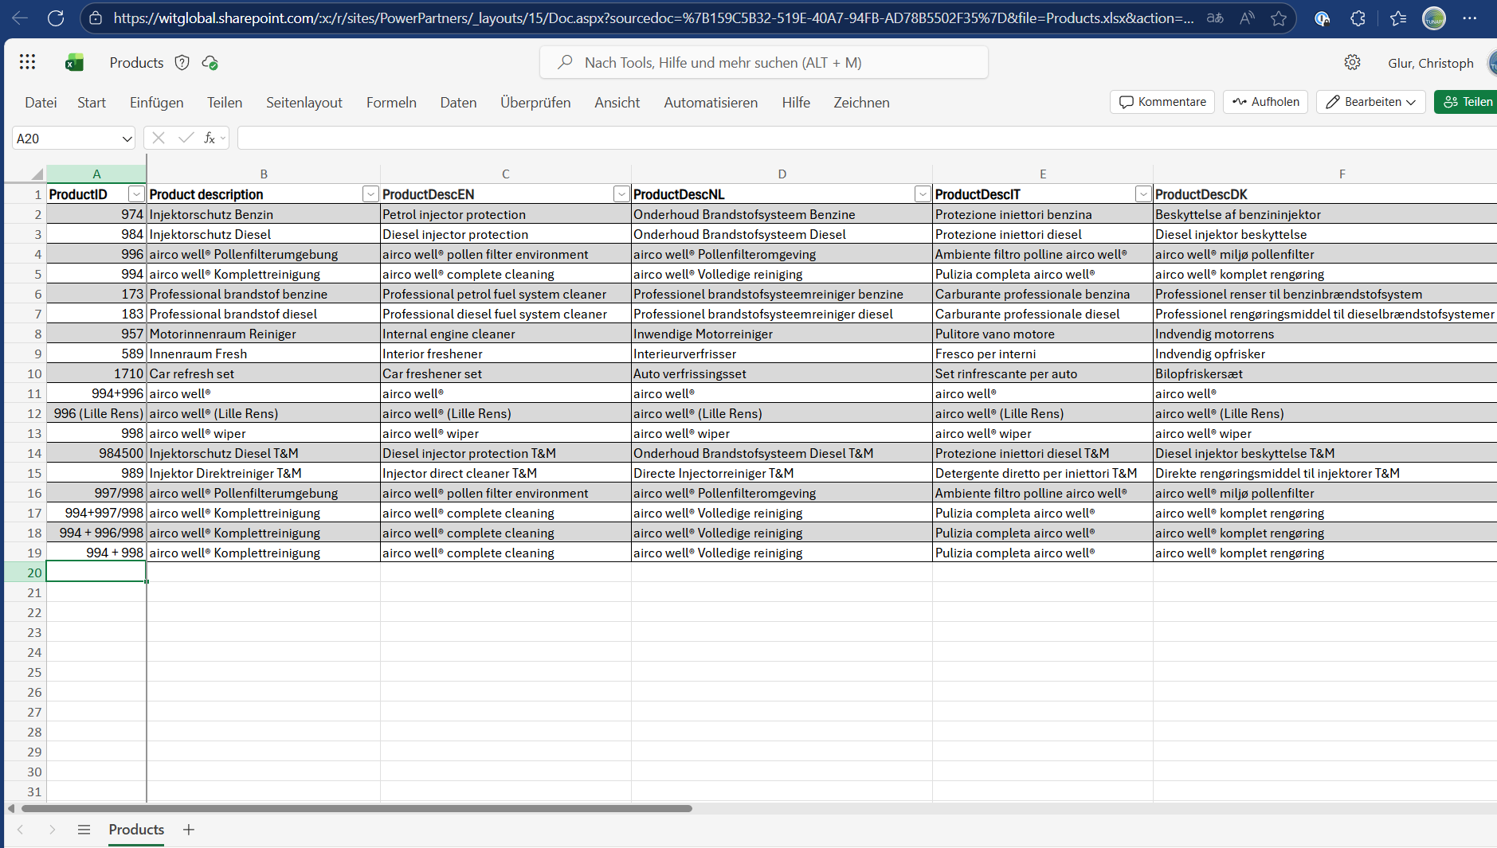Open account Glur, Christoph

tap(1430, 63)
